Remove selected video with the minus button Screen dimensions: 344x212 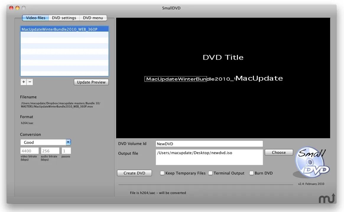point(30,82)
